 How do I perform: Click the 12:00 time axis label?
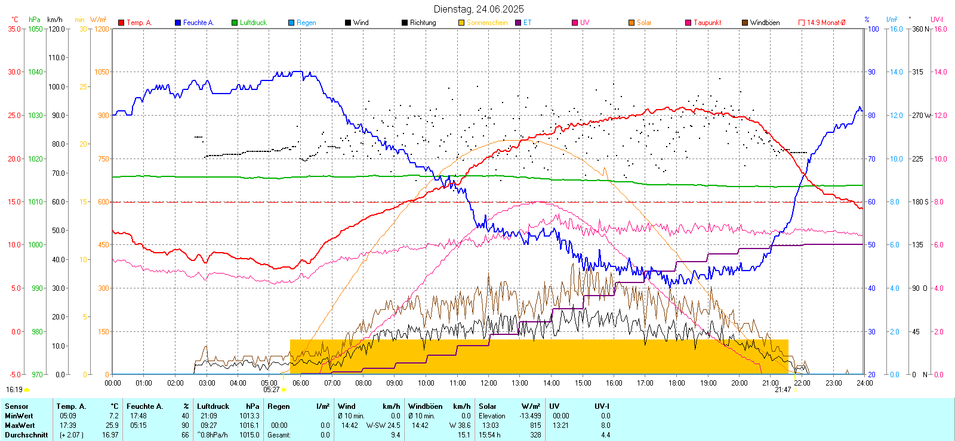click(x=489, y=383)
